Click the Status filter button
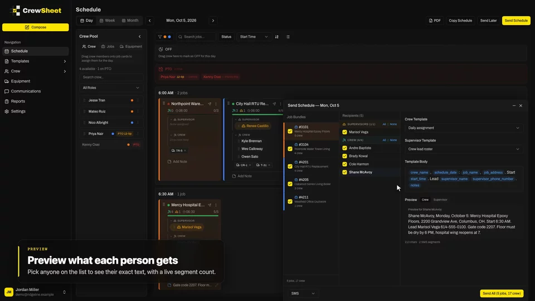Image resolution: width=535 pixels, height=301 pixels. click(x=226, y=37)
